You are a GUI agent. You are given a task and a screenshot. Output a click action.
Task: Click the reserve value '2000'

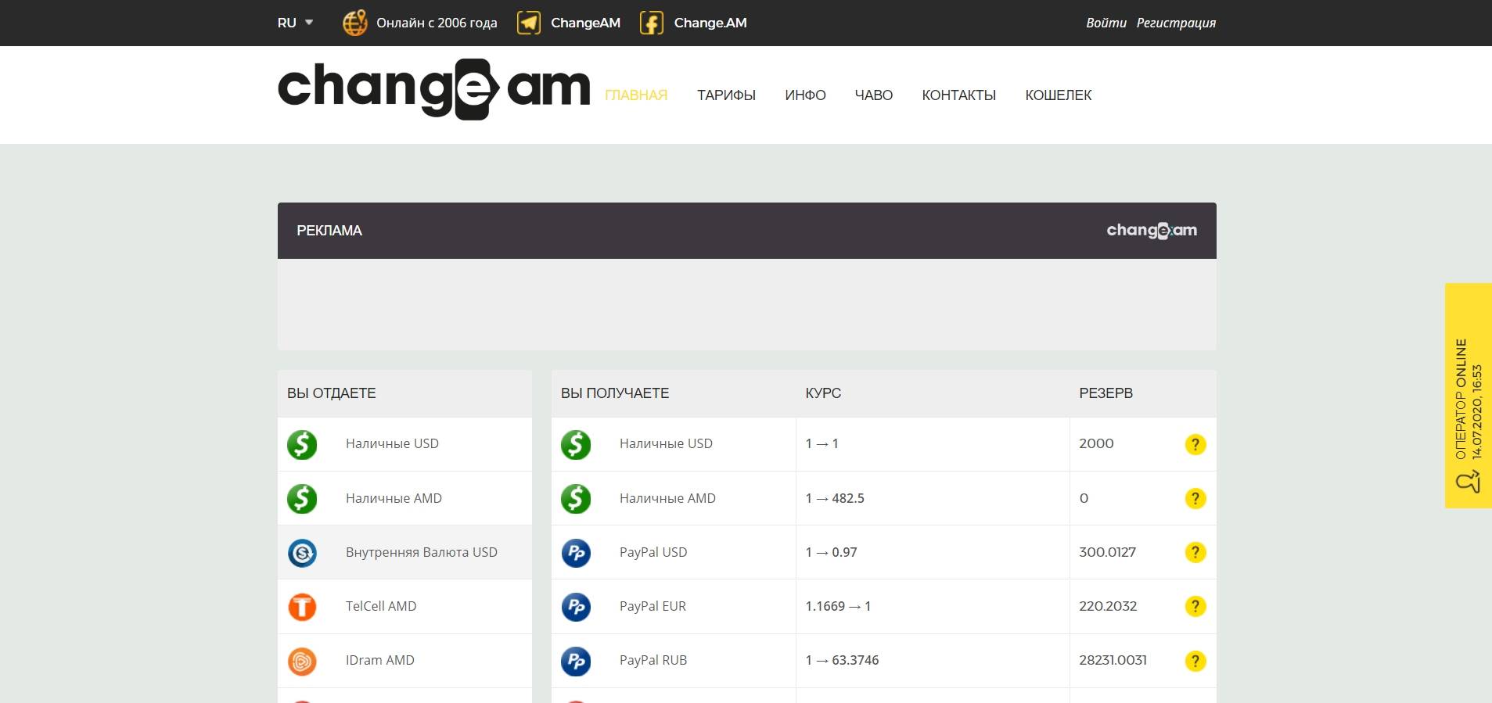pos(1096,443)
